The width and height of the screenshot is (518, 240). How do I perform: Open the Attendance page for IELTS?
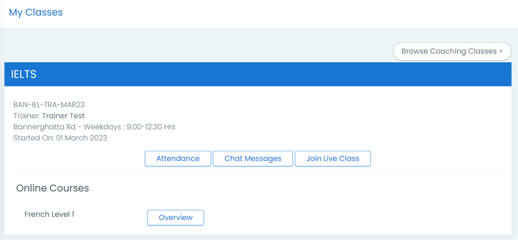(x=178, y=158)
